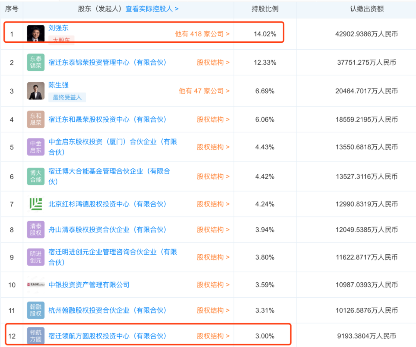416x347 pixels.
Task: Select 3.00% shareholding value
Action: tap(265, 336)
